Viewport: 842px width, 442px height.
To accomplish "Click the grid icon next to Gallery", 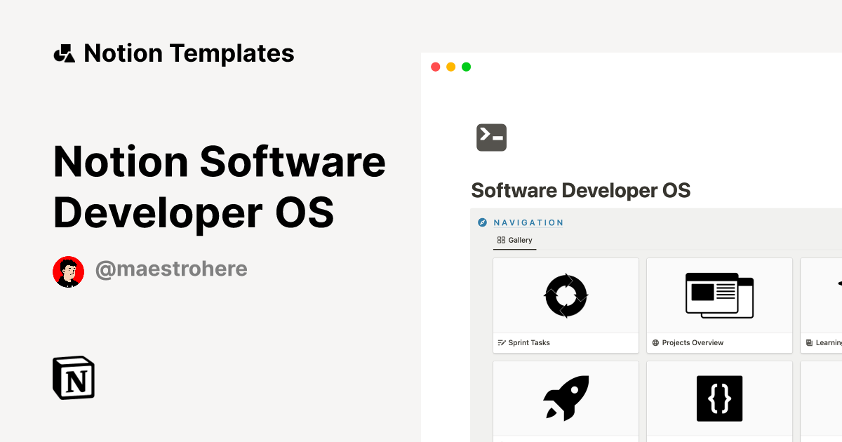I will point(500,240).
